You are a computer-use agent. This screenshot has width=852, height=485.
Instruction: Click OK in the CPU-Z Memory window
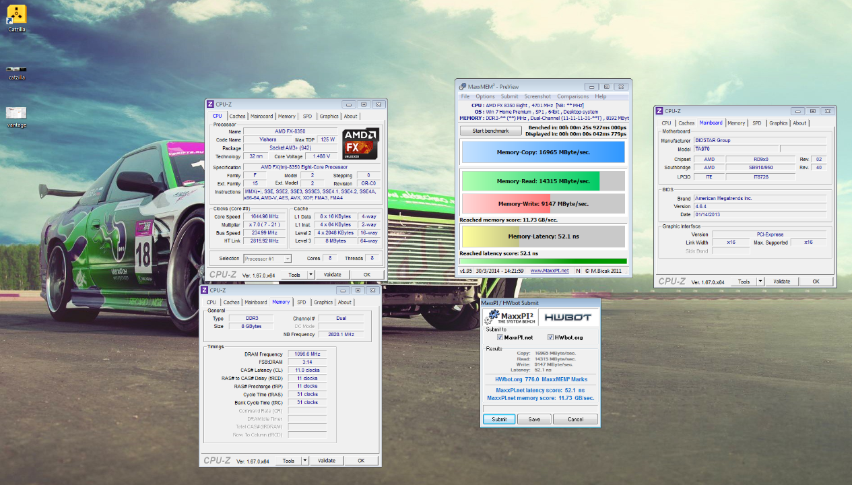point(361,461)
